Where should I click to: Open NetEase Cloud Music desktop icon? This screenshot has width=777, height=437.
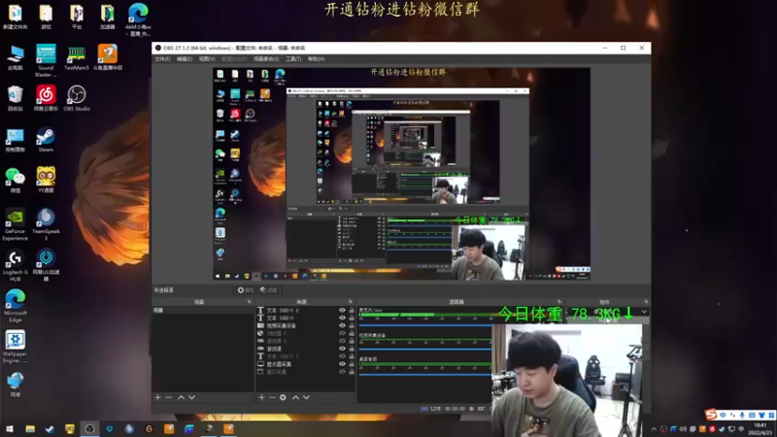click(46, 98)
